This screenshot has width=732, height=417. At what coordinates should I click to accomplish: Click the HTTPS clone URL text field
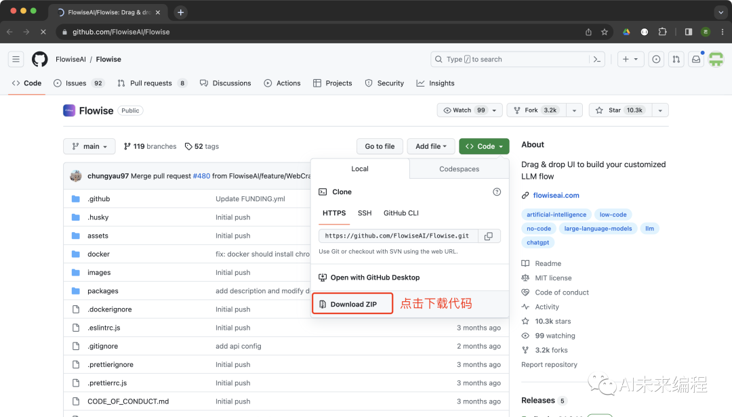click(399, 236)
